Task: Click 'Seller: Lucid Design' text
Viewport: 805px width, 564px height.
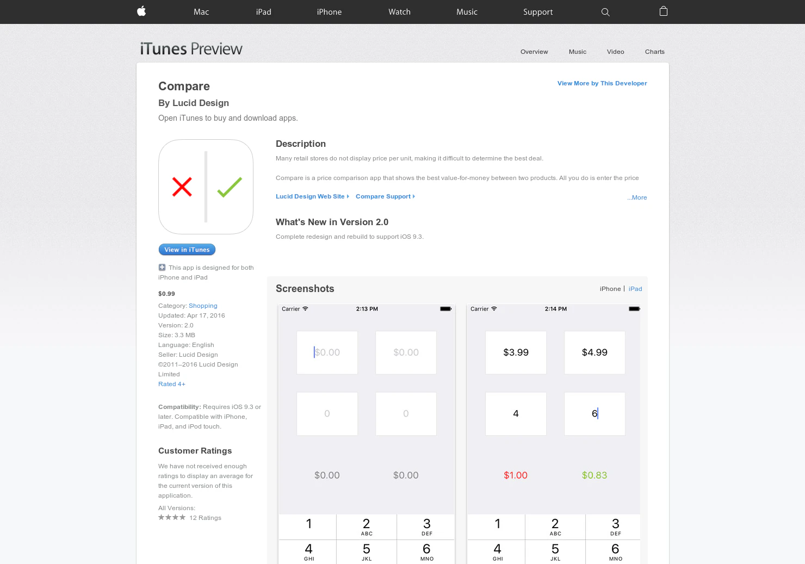Action: pos(188,355)
